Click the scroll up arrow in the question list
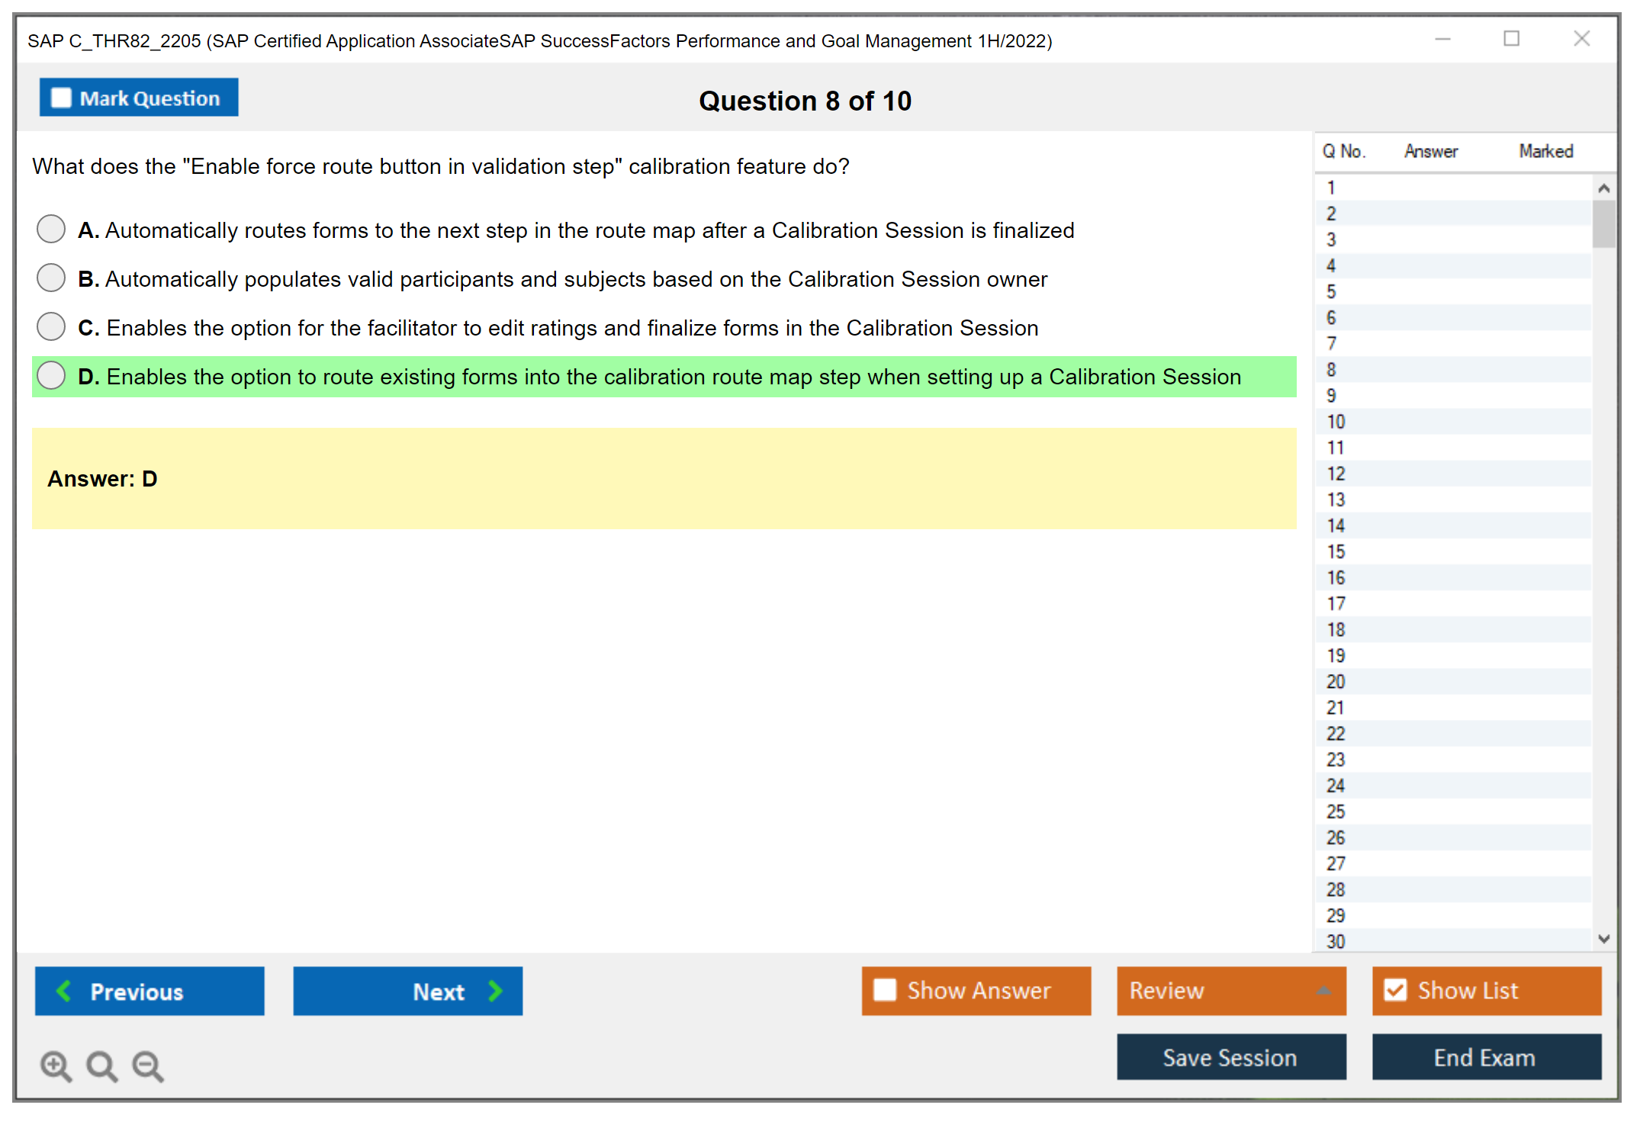1640x1121 pixels. (x=1603, y=188)
